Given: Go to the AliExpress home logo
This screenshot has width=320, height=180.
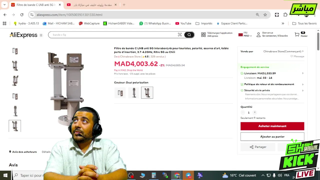Looking at the screenshot, I should click(x=23, y=35).
